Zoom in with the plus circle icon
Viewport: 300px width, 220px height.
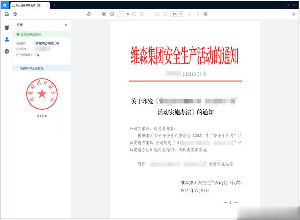[165, 14]
